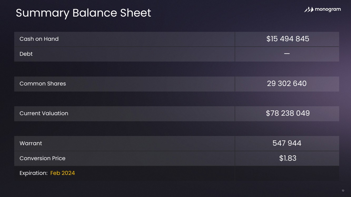Click the monogram logo icon

[309, 9]
